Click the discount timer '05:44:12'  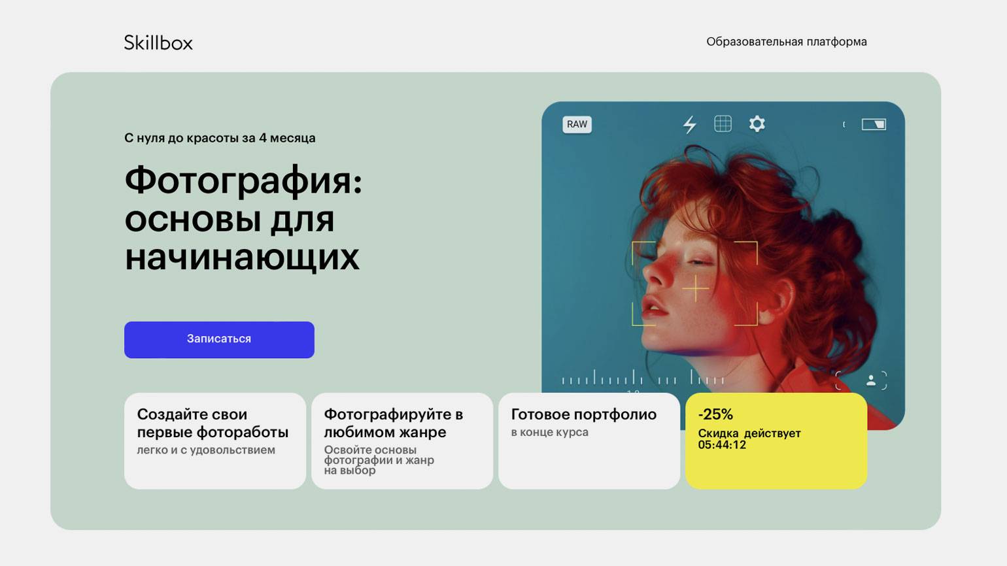point(722,445)
